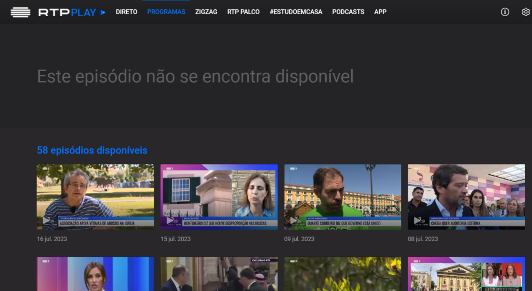The image size is (532, 291).
Task: Open episode about Associação apoia vítimas de abusos
Action: pos(95,197)
